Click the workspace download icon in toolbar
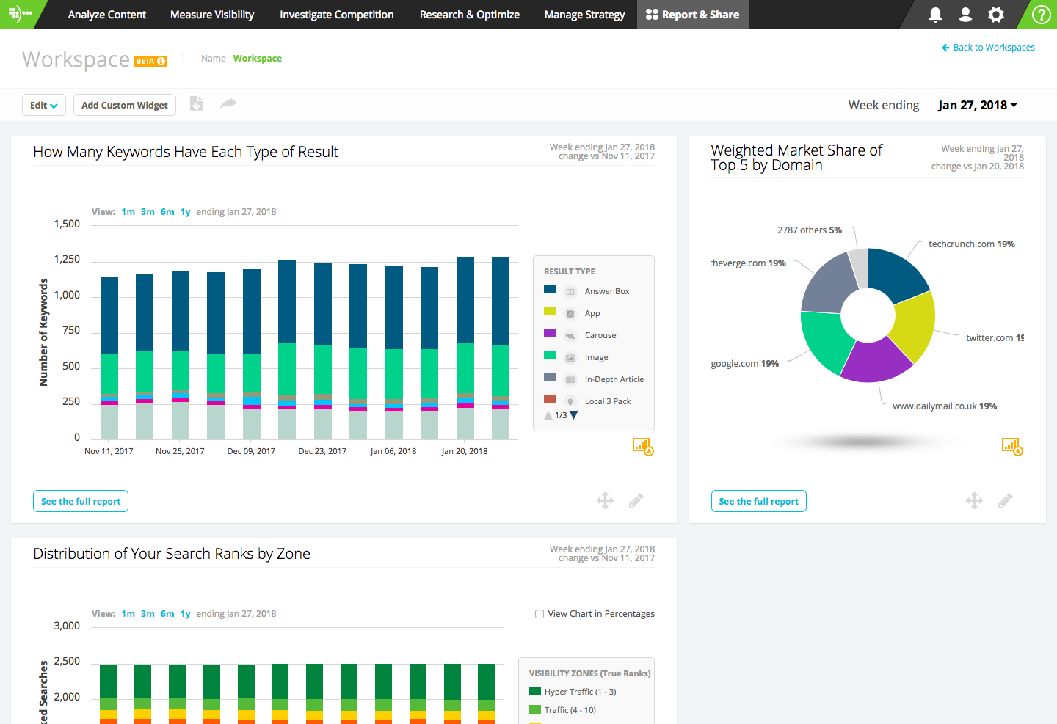 click(196, 104)
